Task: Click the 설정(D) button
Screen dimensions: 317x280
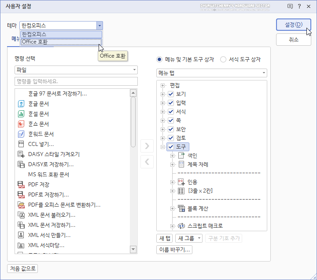Action: click(x=294, y=25)
